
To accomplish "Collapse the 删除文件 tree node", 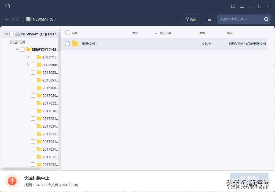I will 17,49.
